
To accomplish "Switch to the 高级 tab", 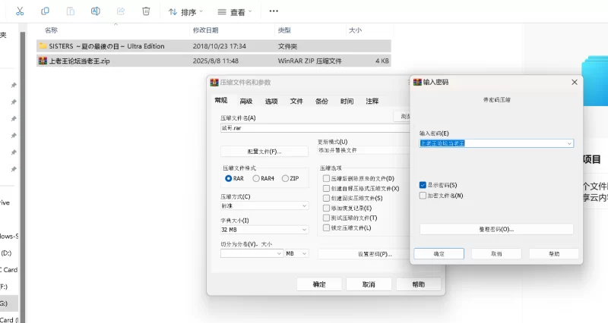I will pos(246,102).
